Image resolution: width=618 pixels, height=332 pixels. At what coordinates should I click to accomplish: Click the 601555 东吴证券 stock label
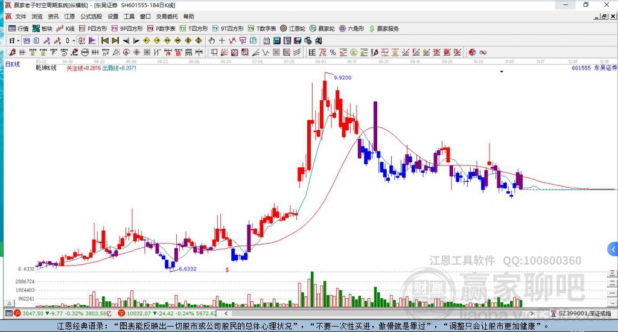(x=594, y=68)
